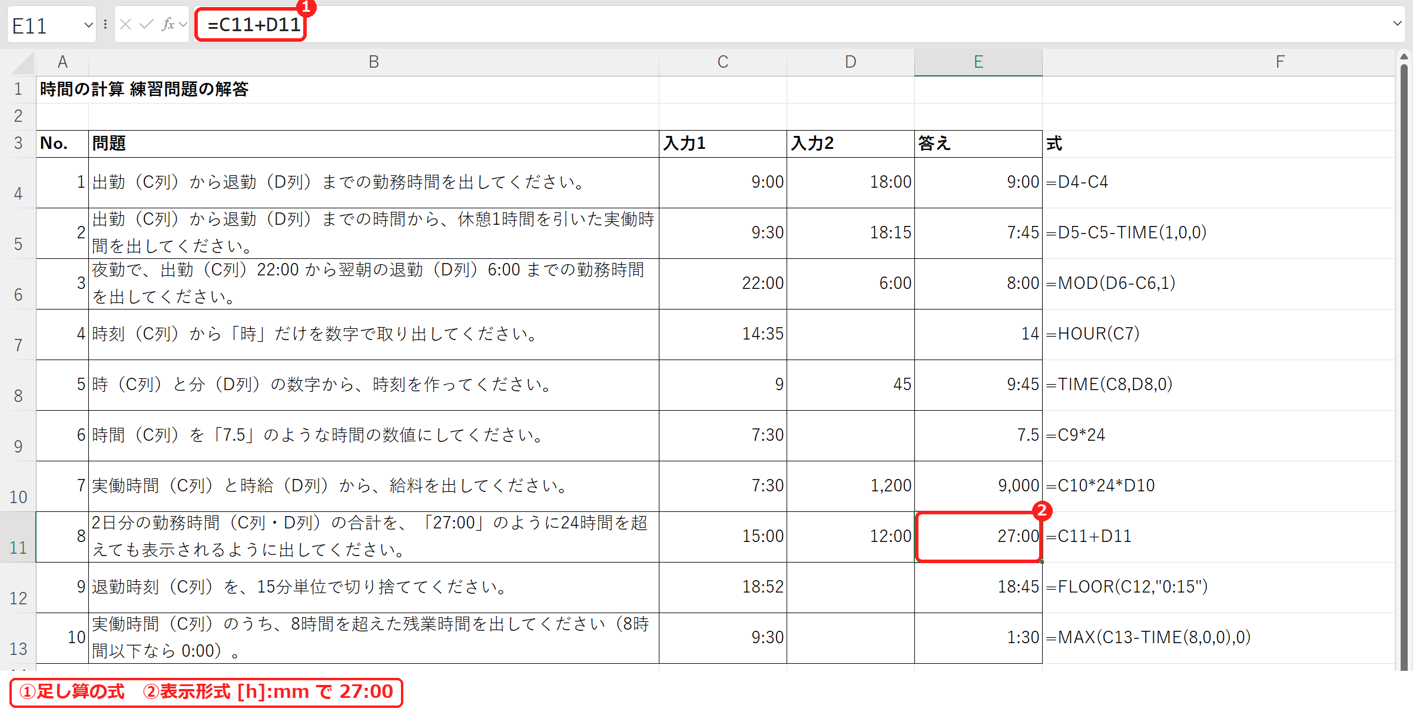
Task: Select title cell 時間の計算 練習問題の解答
Action: tap(144, 89)
